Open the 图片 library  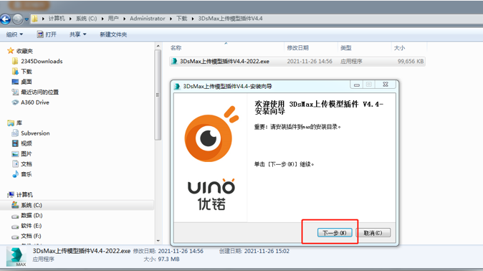pos(22,153)
